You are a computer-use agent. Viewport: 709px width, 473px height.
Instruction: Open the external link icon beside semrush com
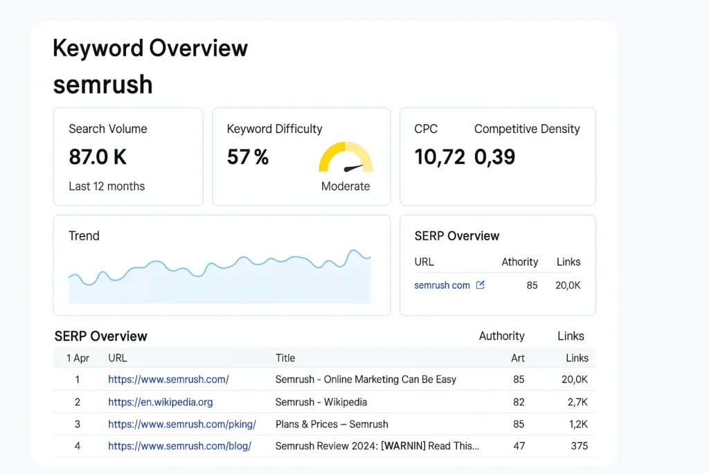(481, 285)
